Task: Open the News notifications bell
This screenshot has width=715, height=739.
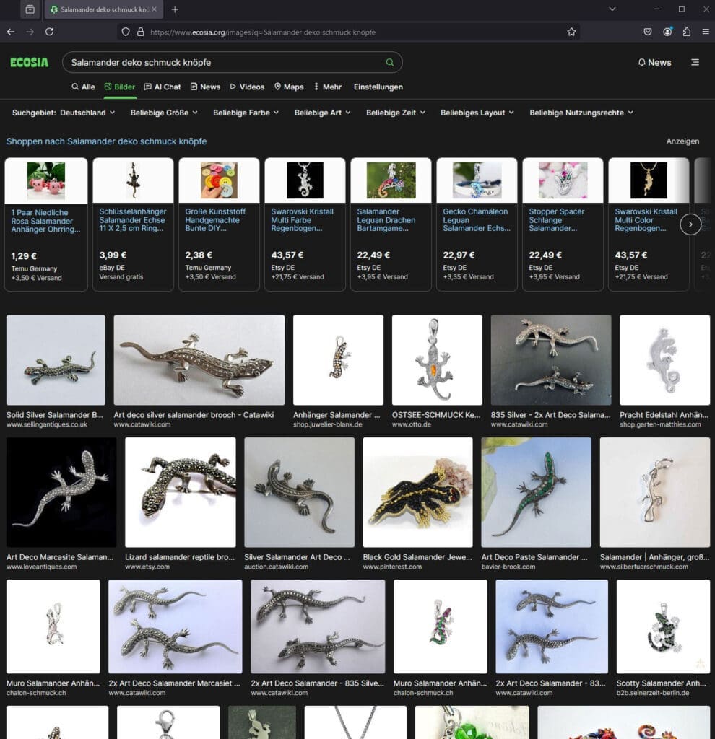Action: (654, 62)
